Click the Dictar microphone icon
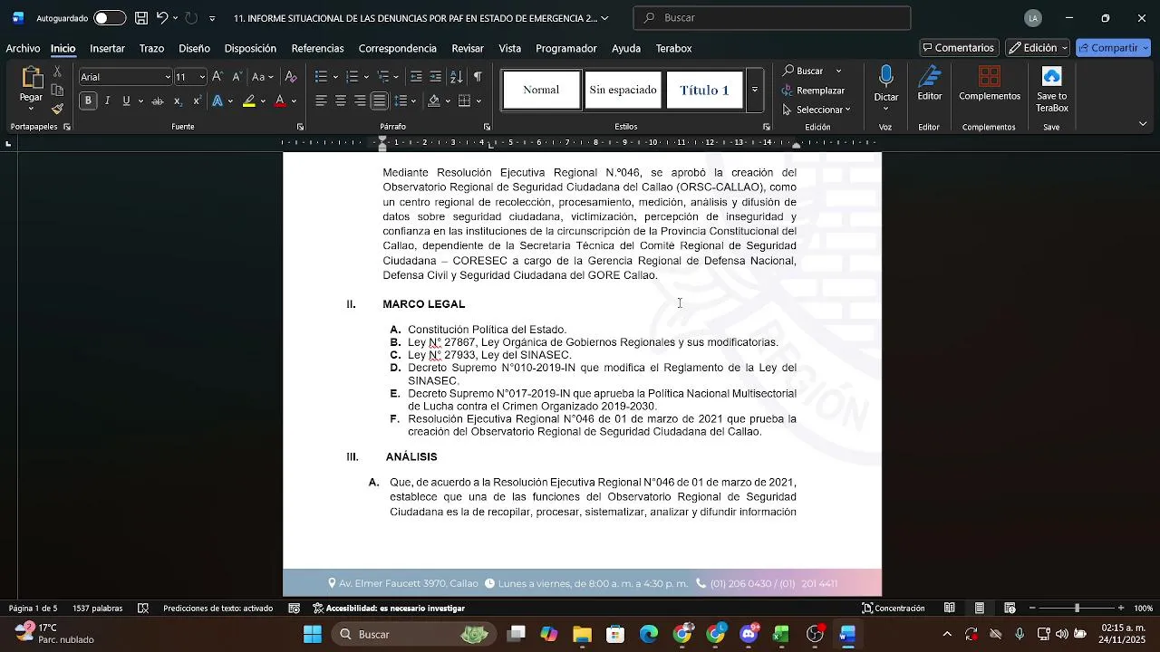 pos(886,77)
